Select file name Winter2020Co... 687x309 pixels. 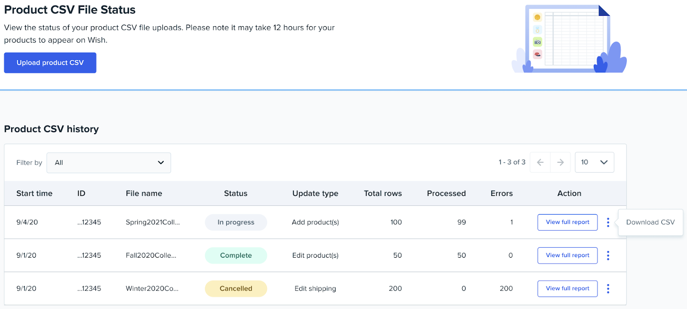[152, 288]
